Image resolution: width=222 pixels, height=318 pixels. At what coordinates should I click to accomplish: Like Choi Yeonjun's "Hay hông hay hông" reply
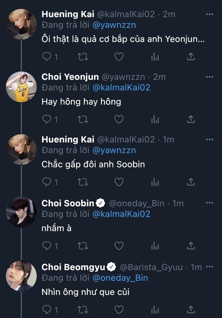(119, 119)
